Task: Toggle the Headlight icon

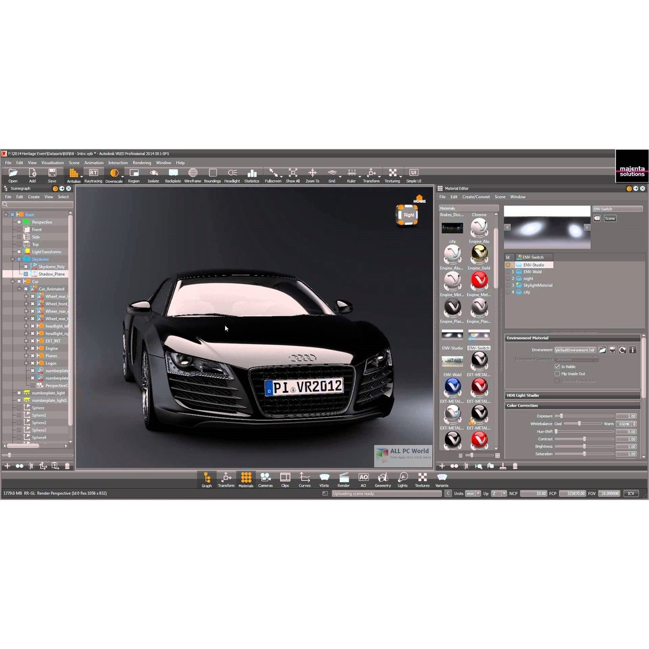Action: (x=232, y=175)
